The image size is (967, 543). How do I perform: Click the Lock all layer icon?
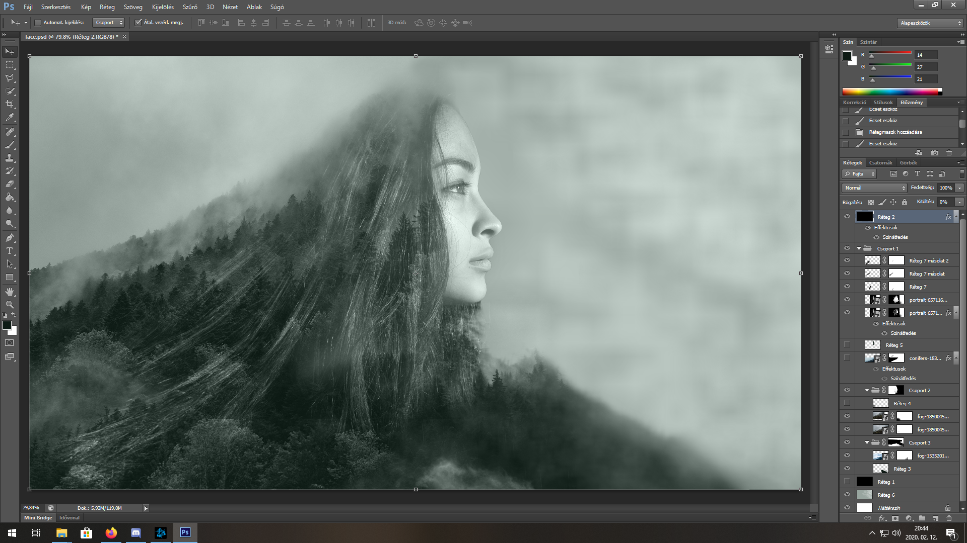click(905, 202)
